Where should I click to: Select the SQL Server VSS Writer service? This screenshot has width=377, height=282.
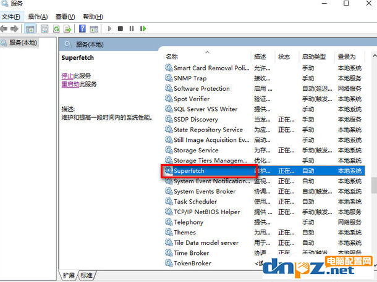pos(265,109)
